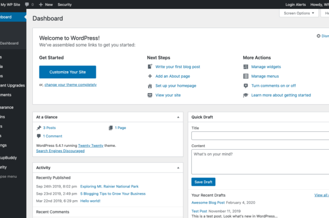Click the comments toggle icon in More Actions
The height and width of the screenshot is (218, 329).
pyautogui.click(x=246, y=86)
